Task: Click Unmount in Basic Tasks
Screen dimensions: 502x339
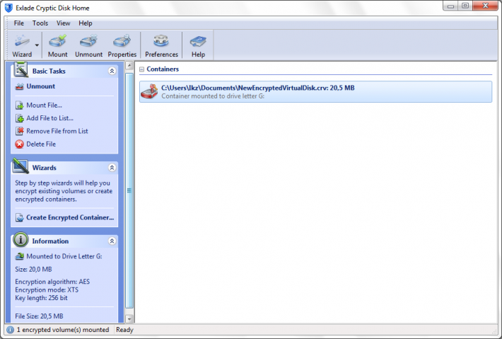Action: (x=41, y=86)
